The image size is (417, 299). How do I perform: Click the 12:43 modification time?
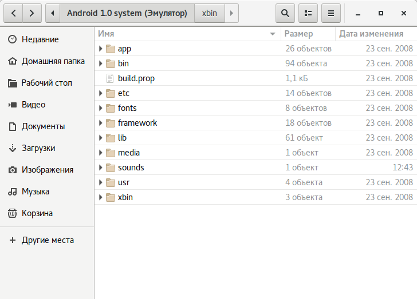403,168
